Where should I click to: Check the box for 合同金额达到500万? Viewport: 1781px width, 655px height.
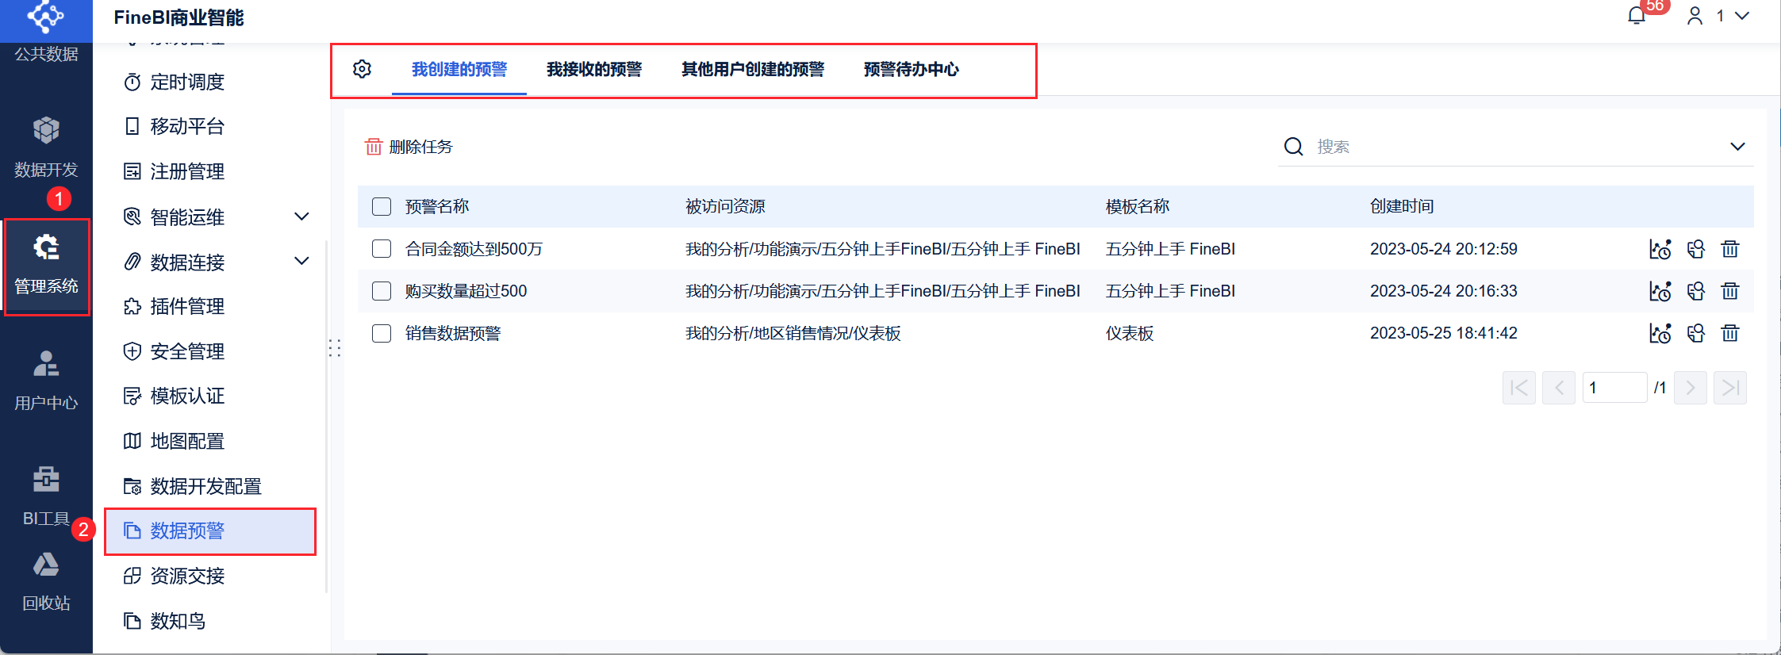pyautogui.click(x=382, y=249)
